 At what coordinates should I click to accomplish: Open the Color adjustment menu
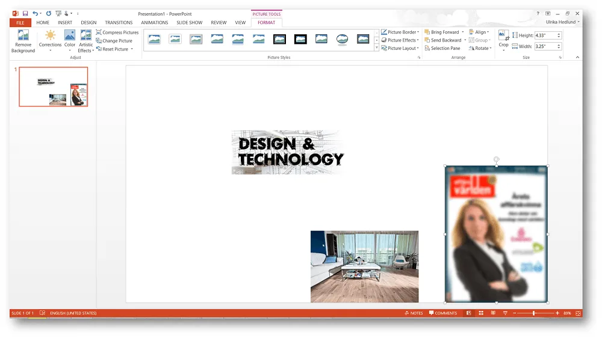click(x=69, y=41)
